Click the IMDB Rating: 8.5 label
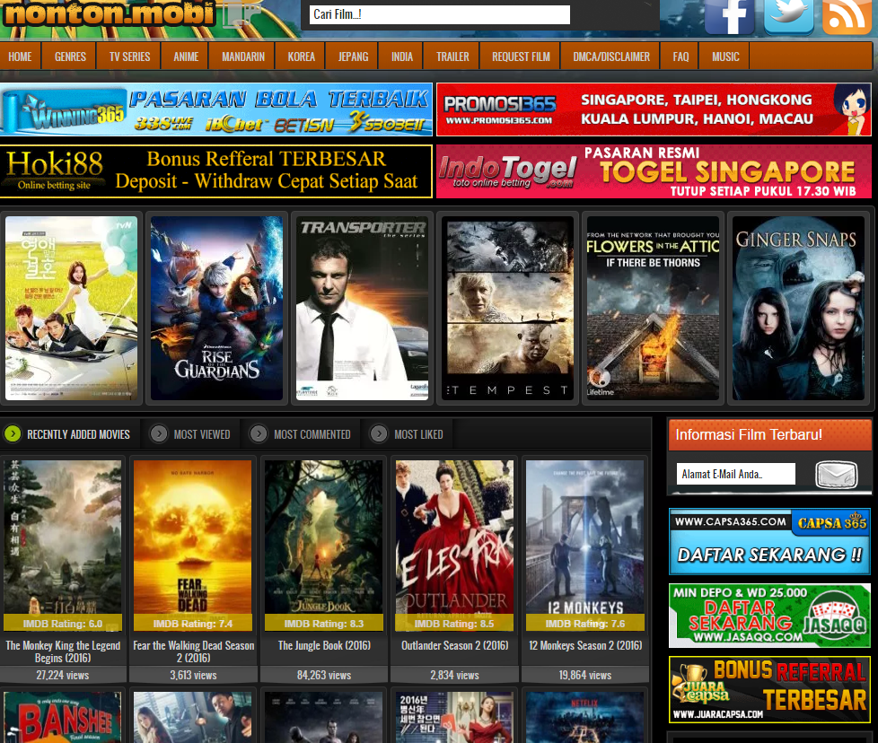Screen dimensions: 878x743 [454, 624]
